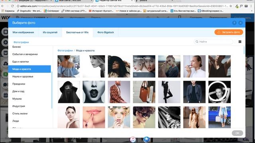Viewport: 255px width, 143px height.
Task: Select photo of brown leather handbag
Action: pyautogui.click(x=144, y=92)
